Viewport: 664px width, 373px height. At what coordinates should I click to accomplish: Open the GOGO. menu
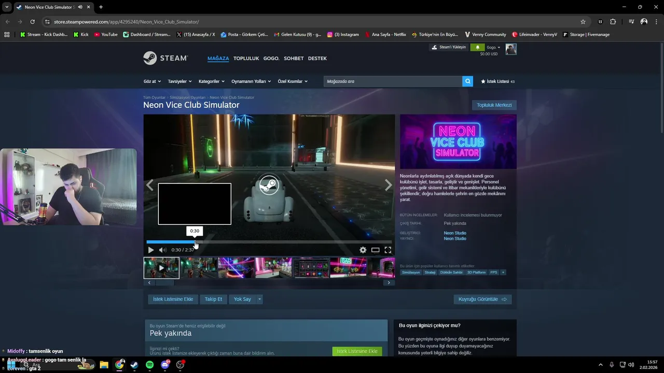(271, 58)
